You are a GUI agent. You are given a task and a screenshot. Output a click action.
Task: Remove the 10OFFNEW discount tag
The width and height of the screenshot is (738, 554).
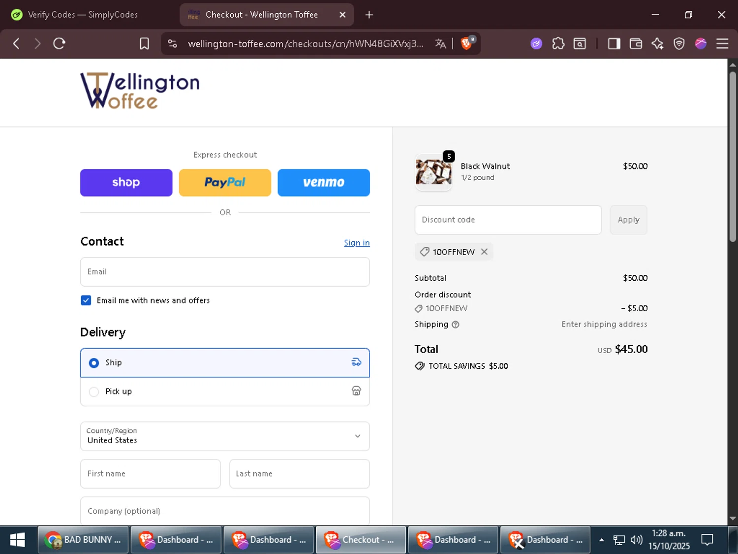coord(484,252)
